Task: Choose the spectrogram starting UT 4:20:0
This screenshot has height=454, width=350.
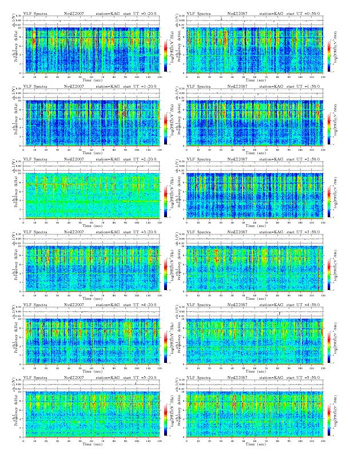Action: click(x=92, y=342)
